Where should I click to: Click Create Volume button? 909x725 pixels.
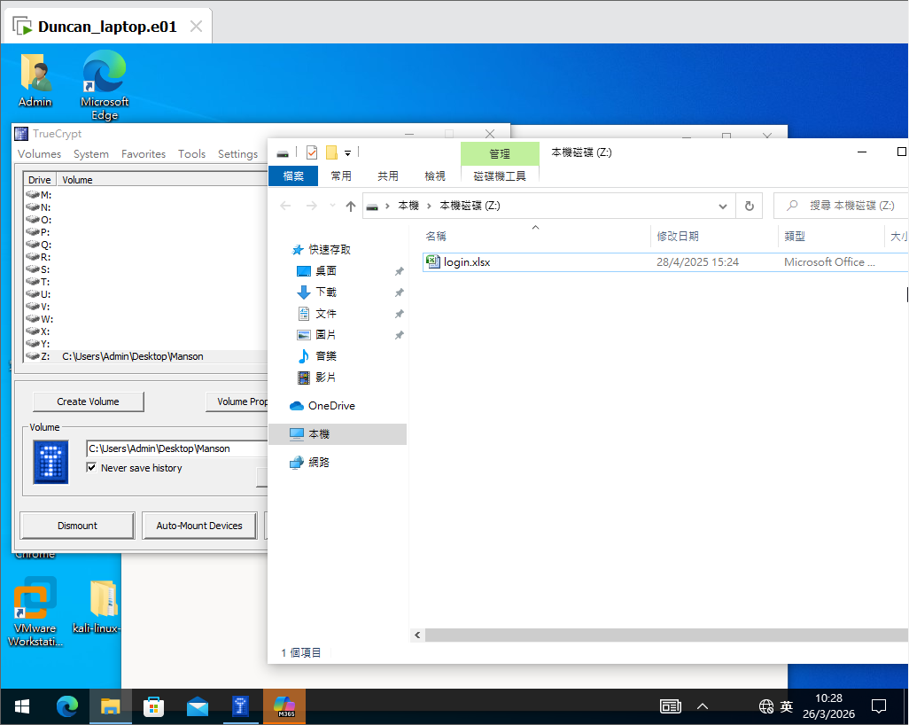[88, 401]
